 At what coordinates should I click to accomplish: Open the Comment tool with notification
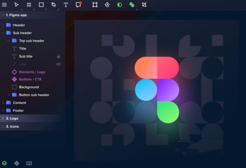(x=78, y=5)
